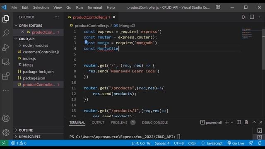Open the Explorer view in activity bar
Screen dimensions: 265x149
[6, 19]
